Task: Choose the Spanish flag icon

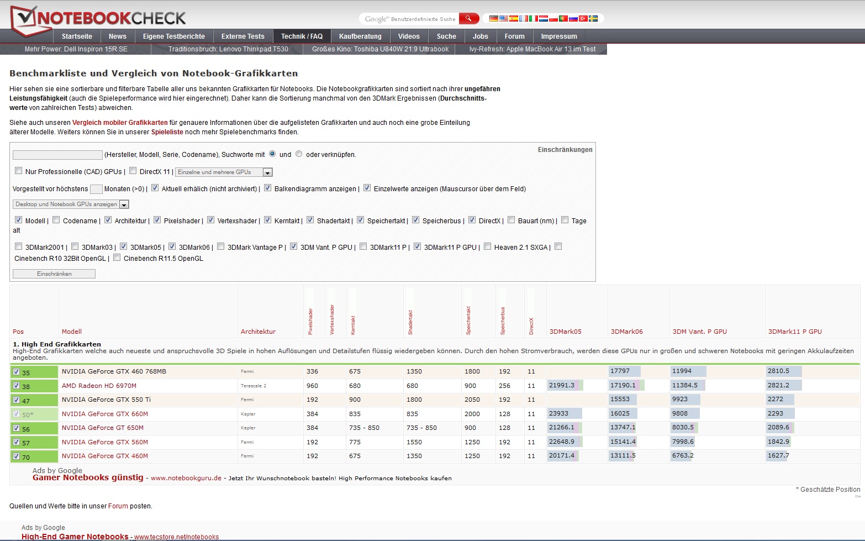Action: click(x=514, y=18)
